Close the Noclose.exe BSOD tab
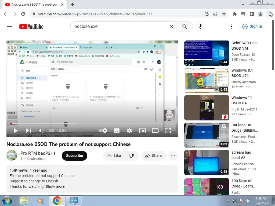 (x=62, y=5)
